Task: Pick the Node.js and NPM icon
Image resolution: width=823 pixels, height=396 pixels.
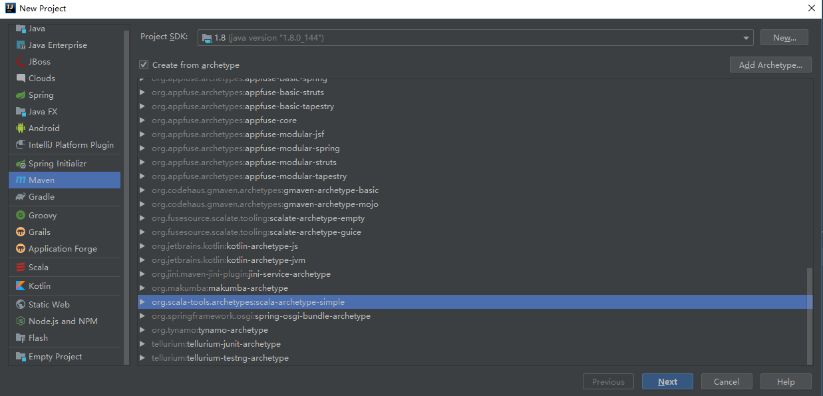Action: [x=20, y=321]
